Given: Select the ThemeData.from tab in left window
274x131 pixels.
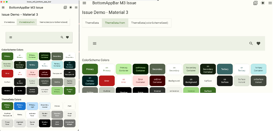Looking at the screenshot, I should 27,22.
